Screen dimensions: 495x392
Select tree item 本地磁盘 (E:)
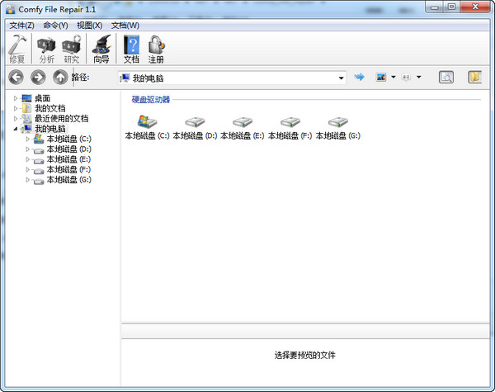pos(68,159)
